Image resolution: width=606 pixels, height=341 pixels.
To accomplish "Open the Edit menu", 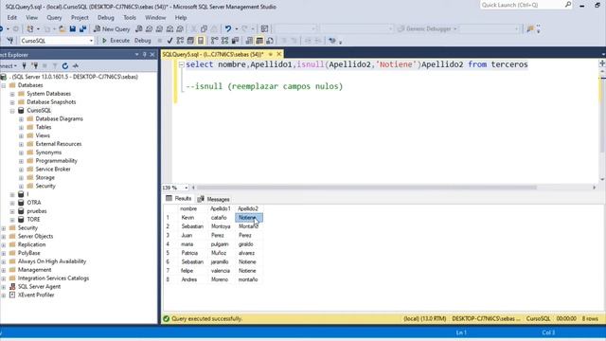I will (x=12, y=17).
